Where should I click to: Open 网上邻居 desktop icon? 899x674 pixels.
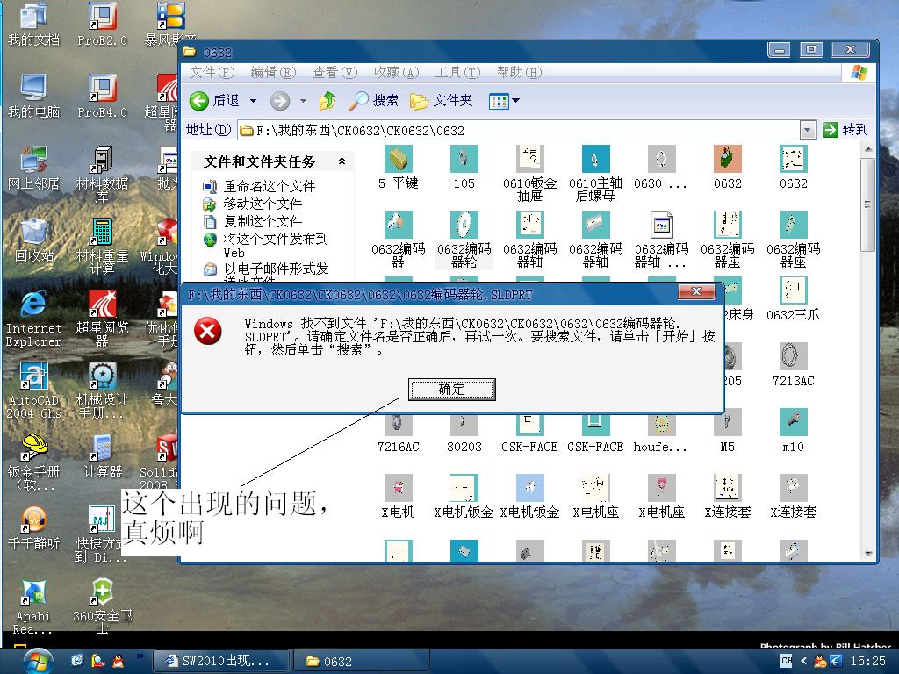(x=33, y=168)
